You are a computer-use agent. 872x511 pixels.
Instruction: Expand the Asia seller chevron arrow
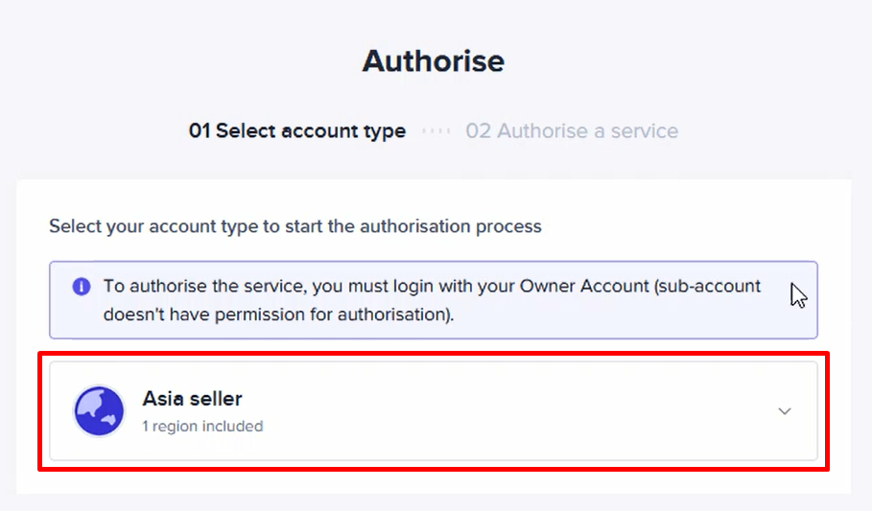point(784,411)
